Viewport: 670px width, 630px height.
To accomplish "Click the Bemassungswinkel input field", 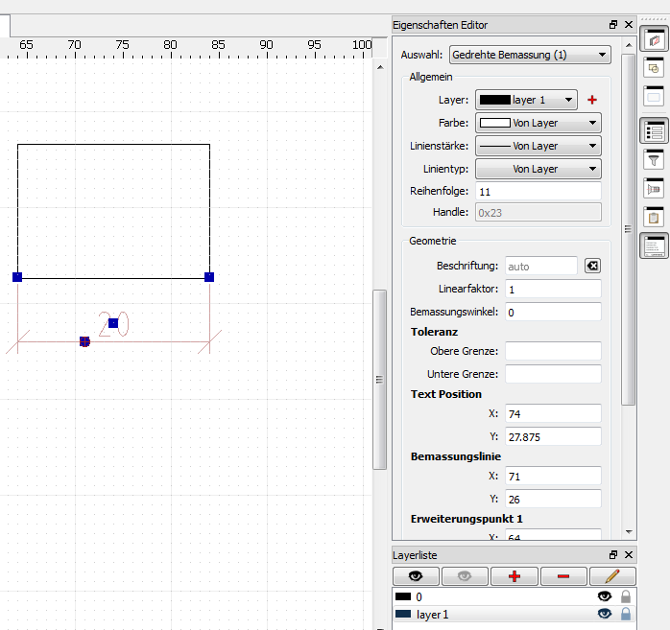I will [x=553, y=313].
